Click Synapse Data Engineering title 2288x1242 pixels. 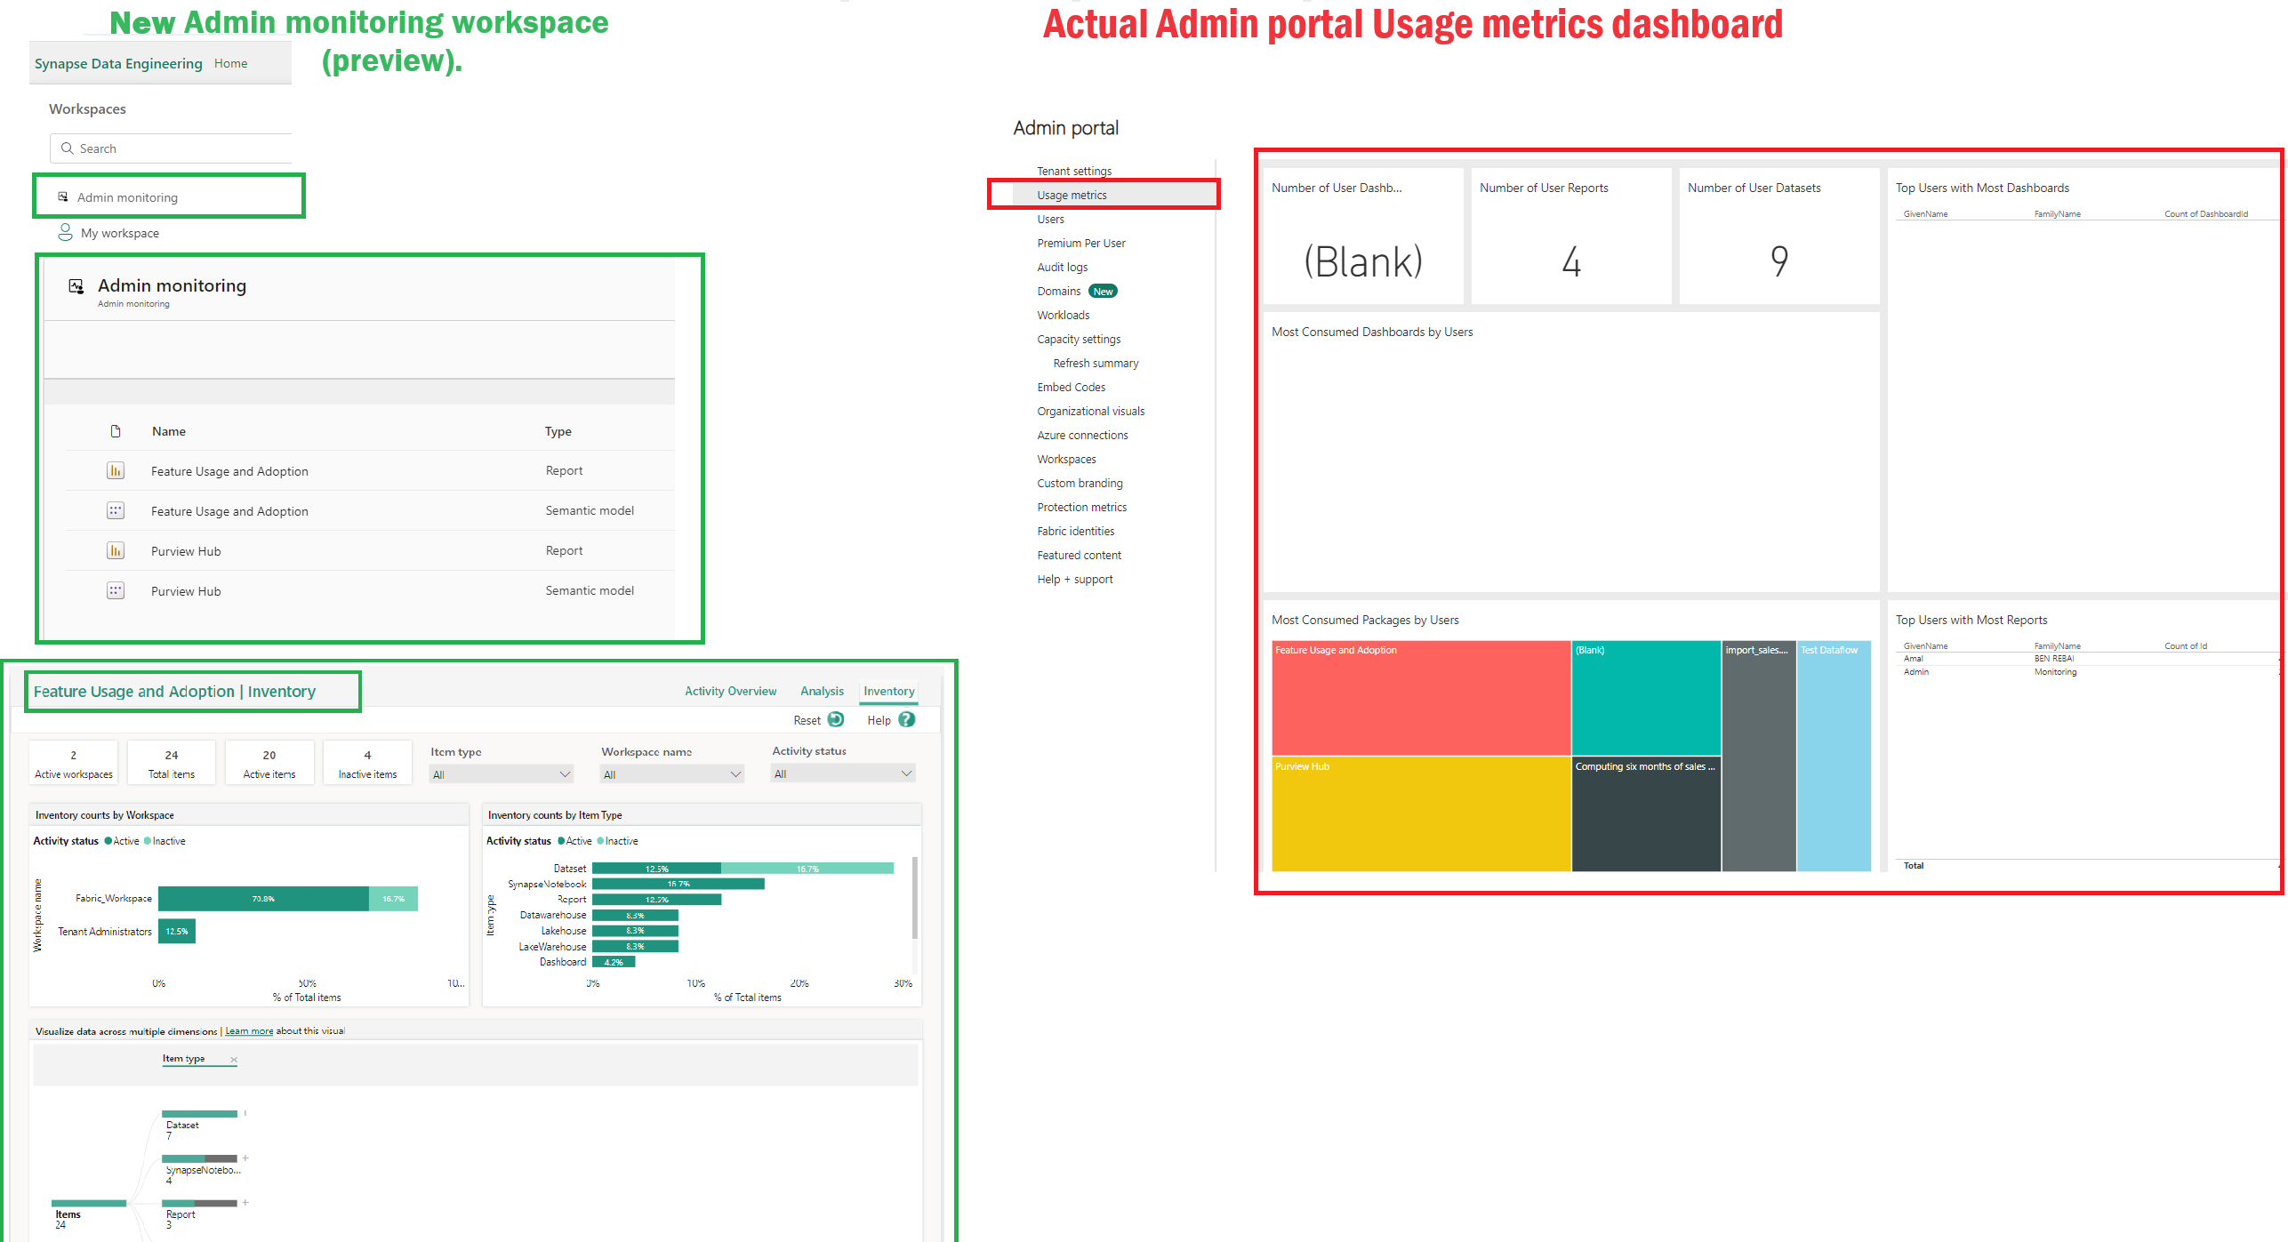pyautogui.click(x=118, y=63)
